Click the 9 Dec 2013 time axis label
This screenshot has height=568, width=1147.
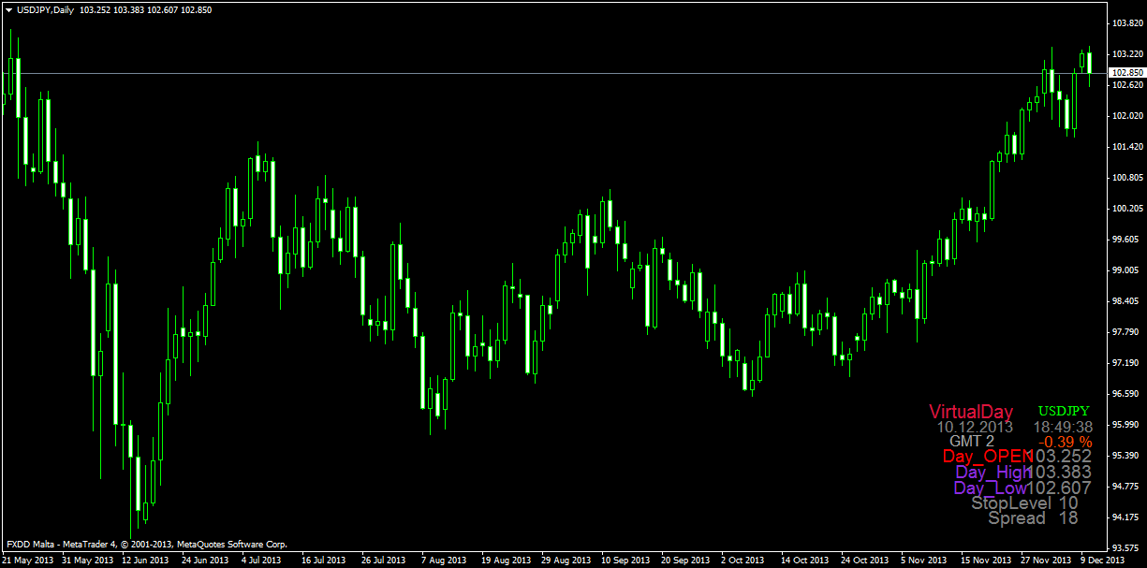pos(1102,561)
